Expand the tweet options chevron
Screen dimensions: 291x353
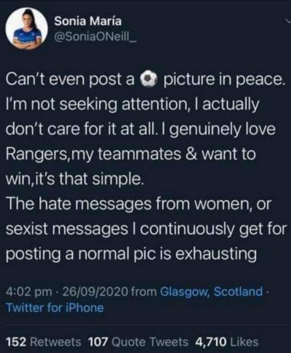coord(288,22)
